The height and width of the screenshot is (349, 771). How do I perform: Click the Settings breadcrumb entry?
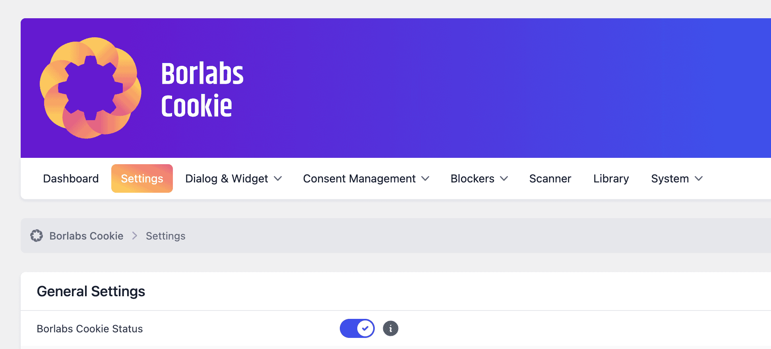tap(165, 236)
